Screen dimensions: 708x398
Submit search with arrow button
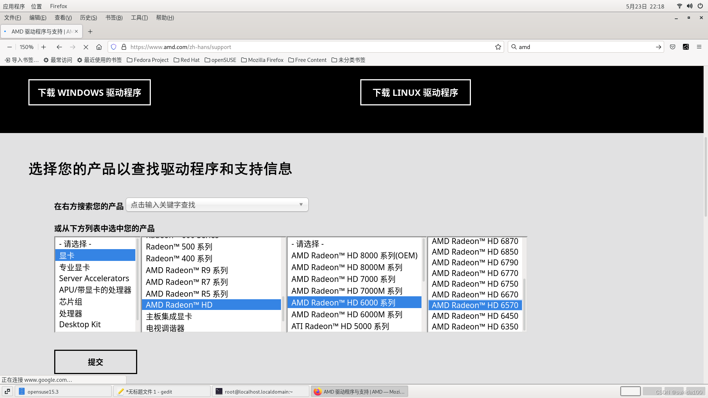click(658, 47)
